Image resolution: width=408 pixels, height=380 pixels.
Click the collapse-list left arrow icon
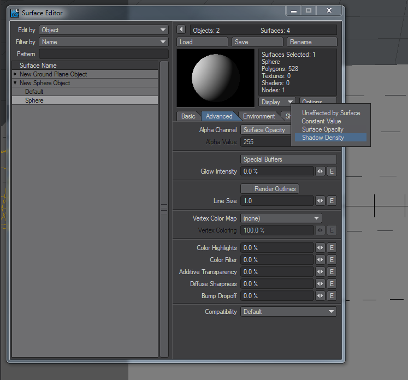[181, 29]
